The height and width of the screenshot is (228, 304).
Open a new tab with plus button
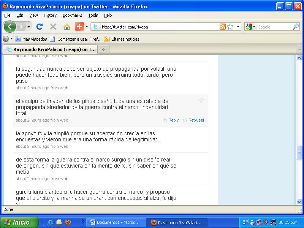[x=104, y=49]
